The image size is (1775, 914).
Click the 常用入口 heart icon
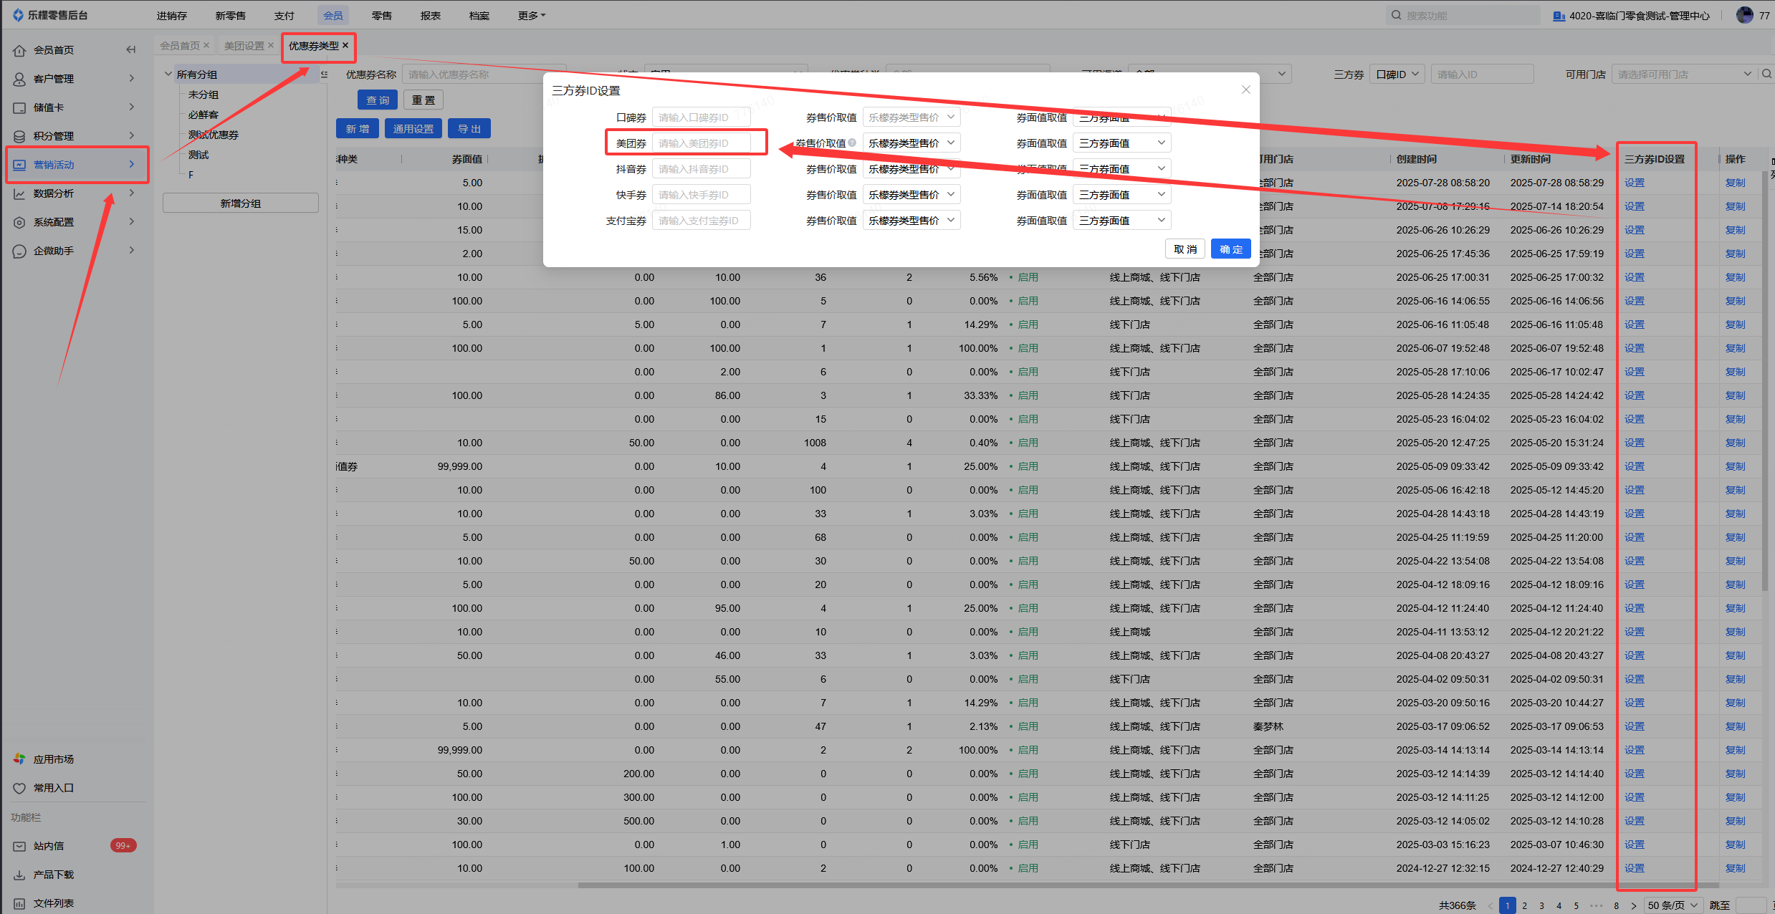click(19, 788)
